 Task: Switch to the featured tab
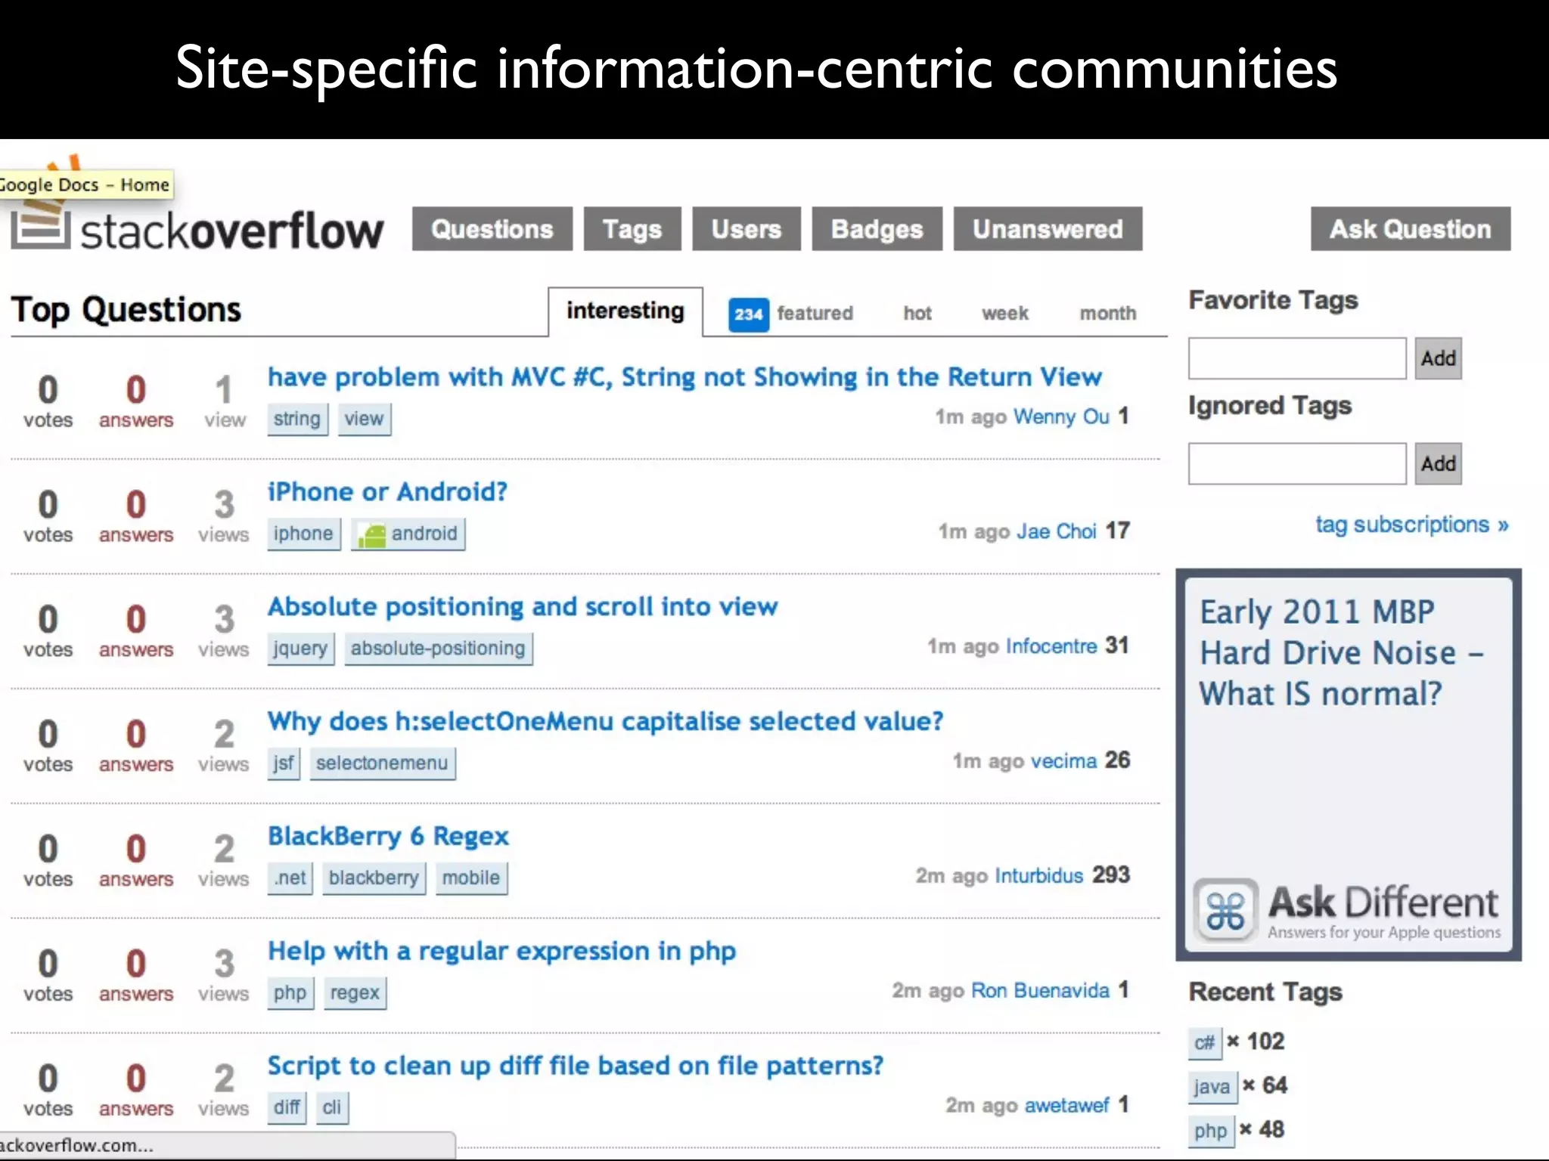815,314
